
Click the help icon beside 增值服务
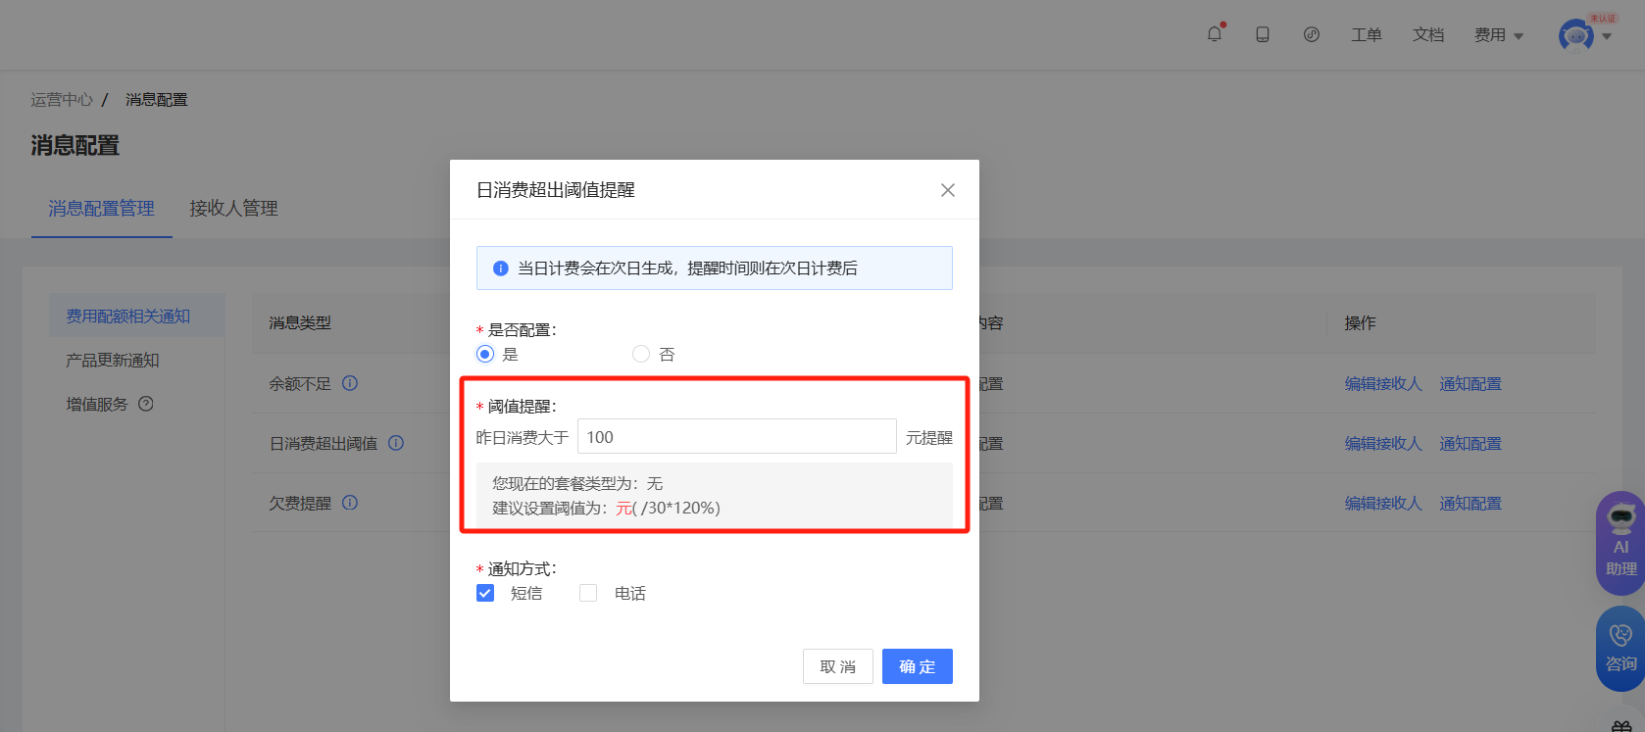click(x=146, y=404)
